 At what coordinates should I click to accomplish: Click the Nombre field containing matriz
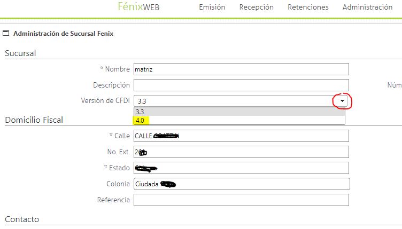(x=241, y=69)
